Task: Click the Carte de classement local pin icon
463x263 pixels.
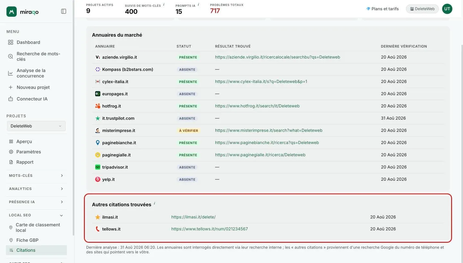Action: (10, 228)
